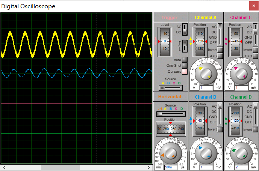Close the Digital Oscilloscope window

point(254,6)
